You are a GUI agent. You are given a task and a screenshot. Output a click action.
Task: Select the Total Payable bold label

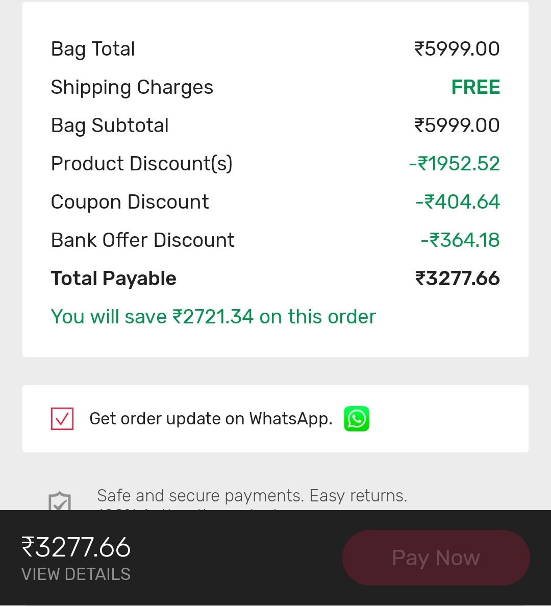pos(113,279)
